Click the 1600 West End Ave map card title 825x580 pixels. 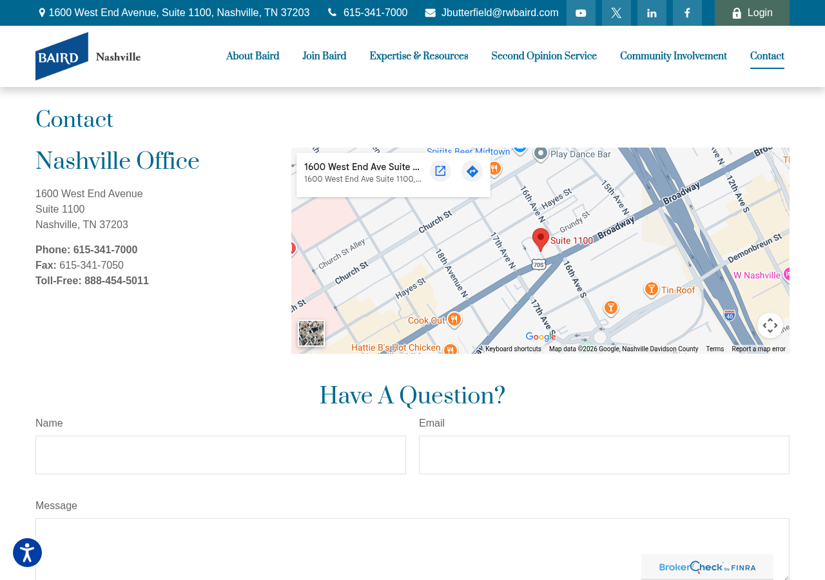pyautogui.click(x=362, y=167)
